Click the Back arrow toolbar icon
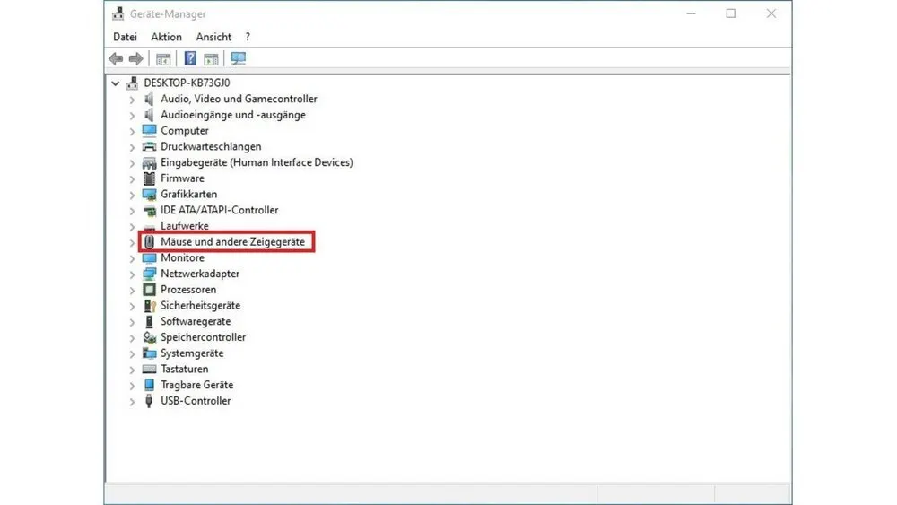 click(x=116, y=58)
